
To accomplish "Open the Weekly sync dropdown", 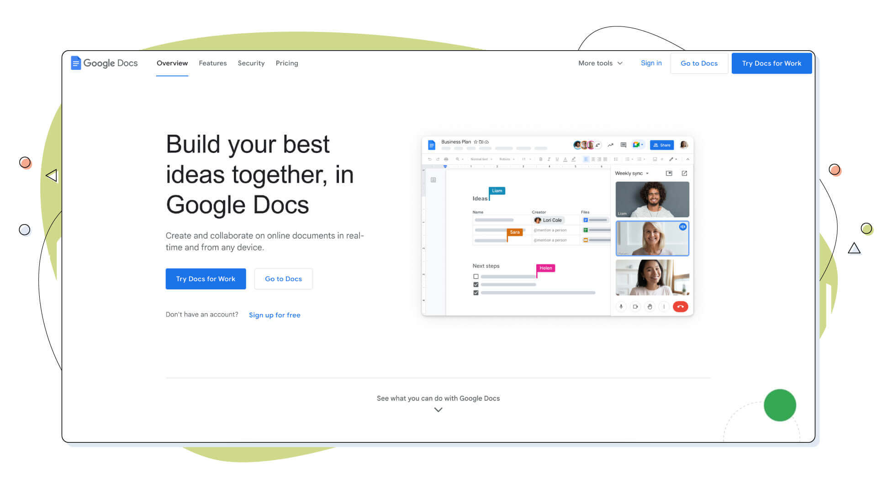I will pos(632,173).
